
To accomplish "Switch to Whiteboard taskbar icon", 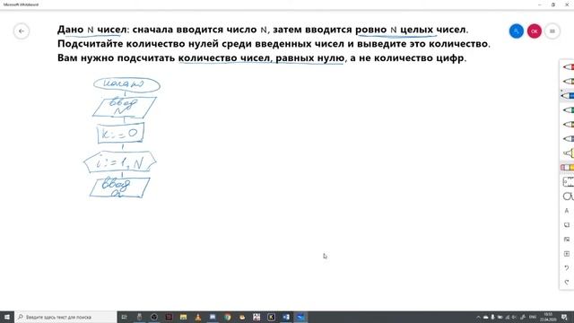I will pyautogui.click(x=300, y=317).
